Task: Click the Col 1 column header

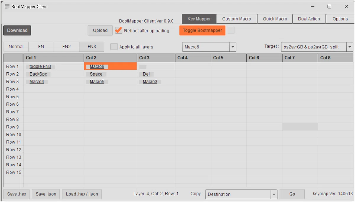Action: [54, 58]
